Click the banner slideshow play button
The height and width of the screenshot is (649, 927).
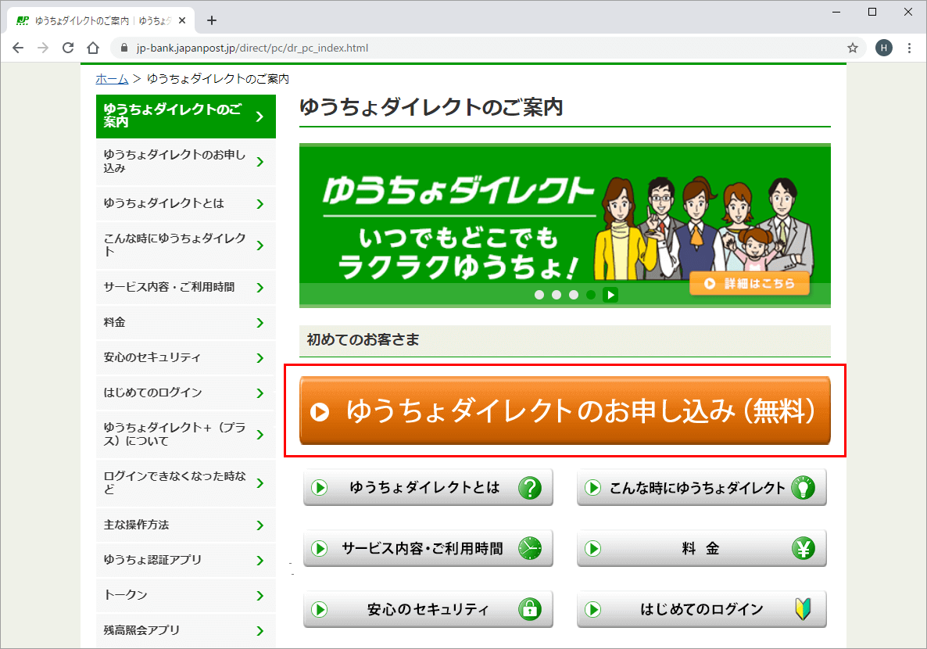[610, 295]
